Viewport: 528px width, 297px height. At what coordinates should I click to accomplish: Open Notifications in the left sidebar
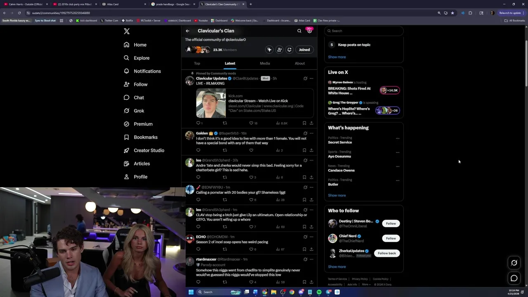coord(142,71)
